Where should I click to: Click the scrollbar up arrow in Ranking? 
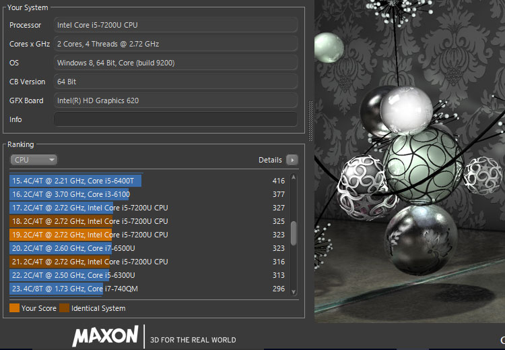click(293, 177)
